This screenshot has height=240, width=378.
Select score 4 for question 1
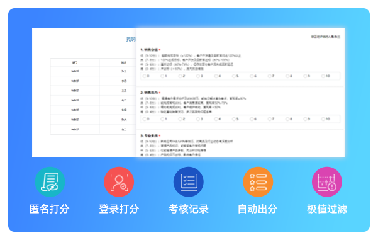click(216, 76)
